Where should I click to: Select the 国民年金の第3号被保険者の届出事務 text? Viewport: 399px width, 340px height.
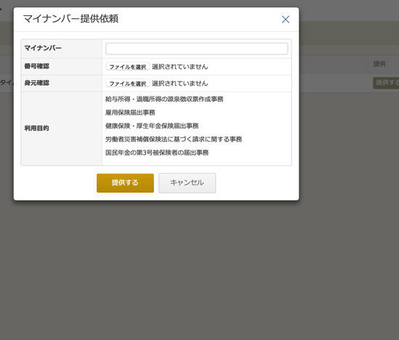[157, 153]
